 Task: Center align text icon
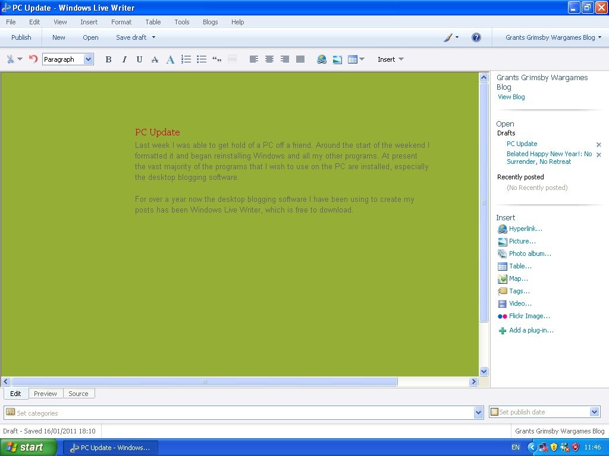coord(269,59)
